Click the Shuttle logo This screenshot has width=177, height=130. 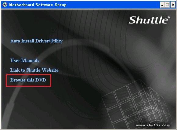[x=148, y=20]
